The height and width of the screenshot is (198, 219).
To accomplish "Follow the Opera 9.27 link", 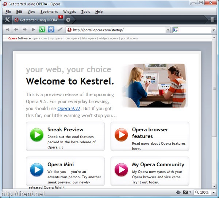I will pyautogui.click(x=69, y=109).
